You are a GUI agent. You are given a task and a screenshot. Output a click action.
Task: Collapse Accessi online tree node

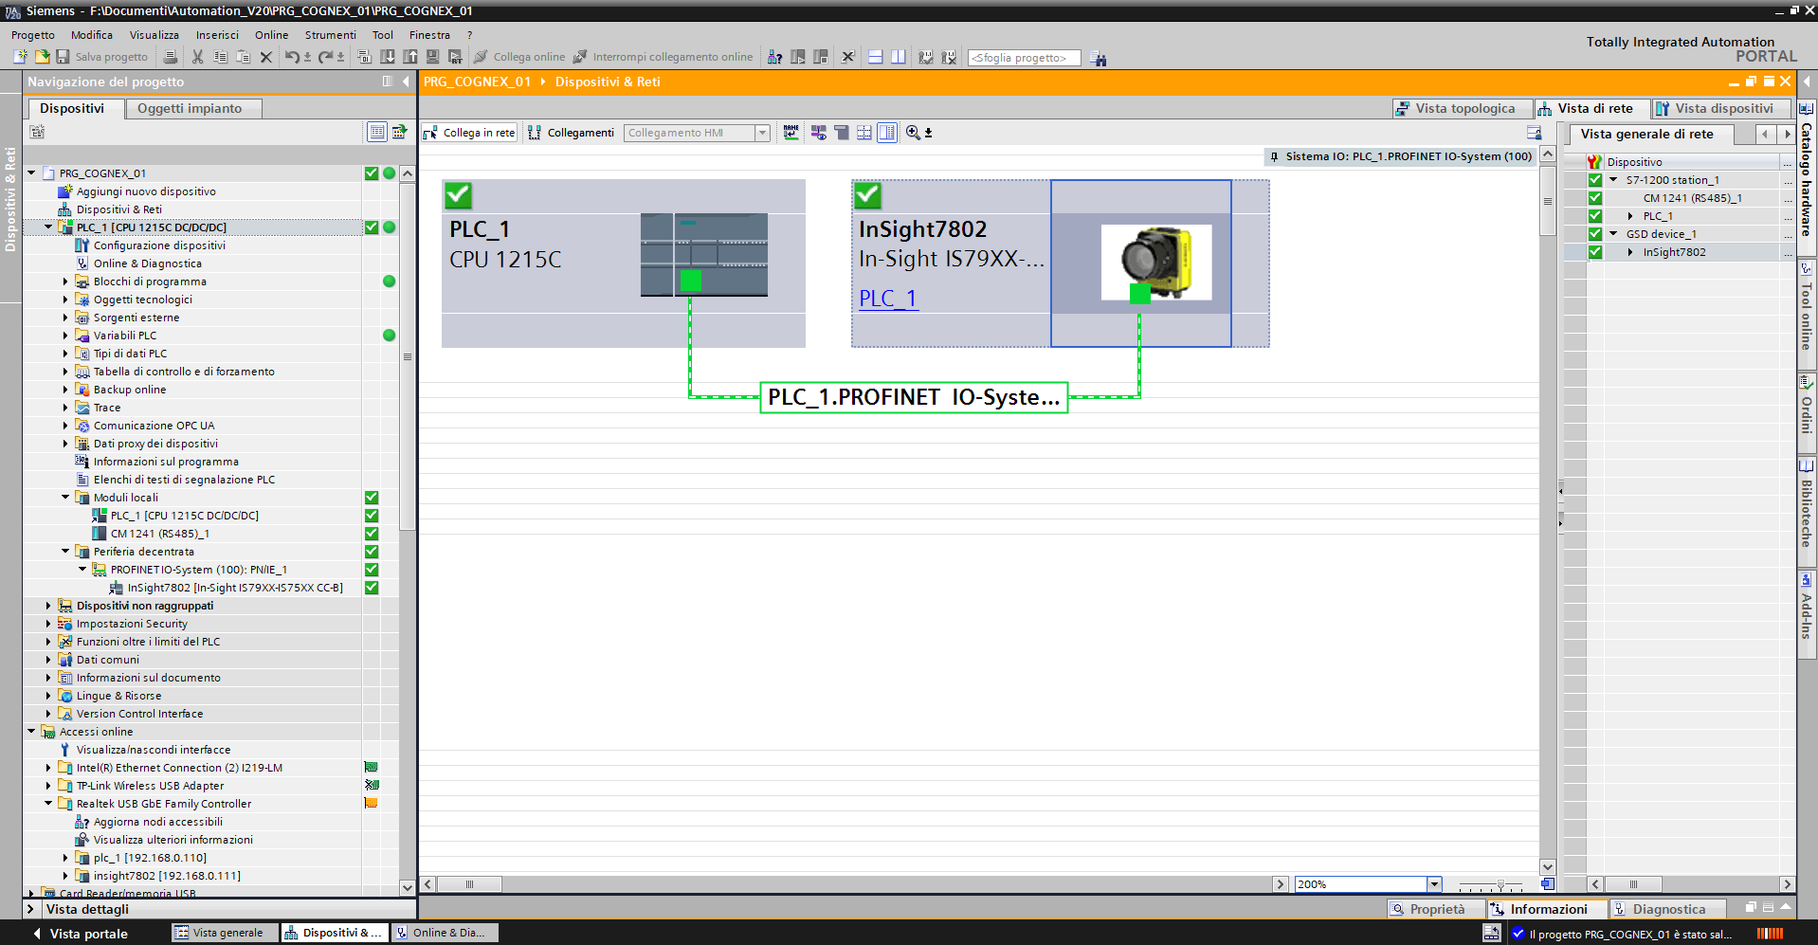point(31,732)
